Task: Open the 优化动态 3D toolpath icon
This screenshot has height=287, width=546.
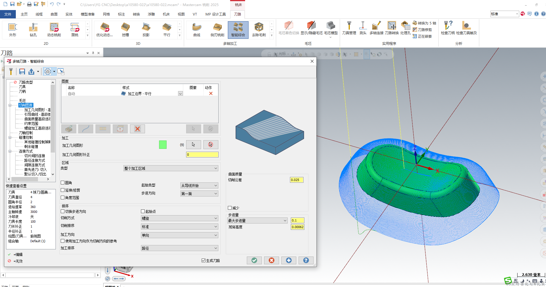Action: (x=105, y=30)
